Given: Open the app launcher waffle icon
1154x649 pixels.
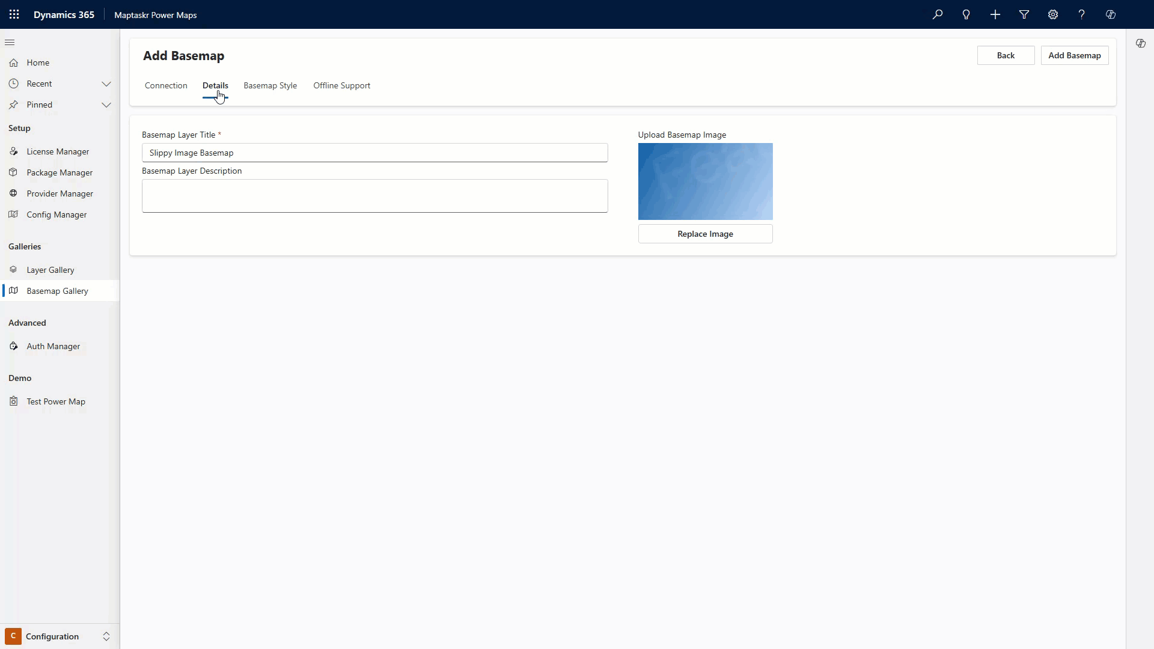Looking at the screenshot, I should pyautogui.click(x=14, y=14).
